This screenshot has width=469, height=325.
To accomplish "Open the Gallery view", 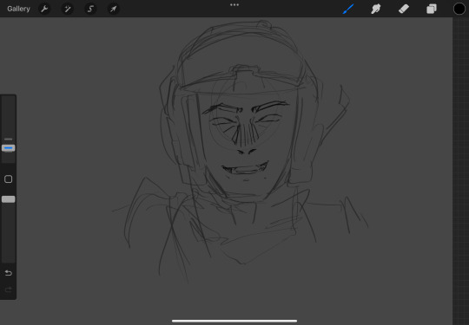I will pyautogui.click(x=18, y=9).
